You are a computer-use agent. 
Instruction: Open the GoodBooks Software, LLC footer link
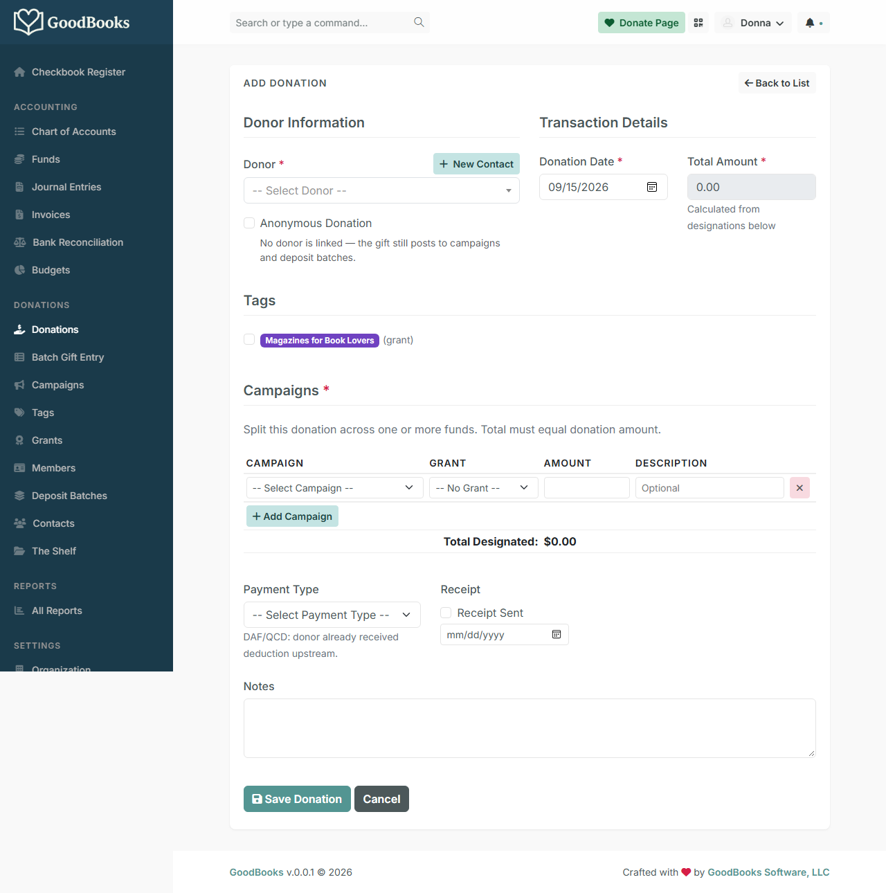[768, 872]
